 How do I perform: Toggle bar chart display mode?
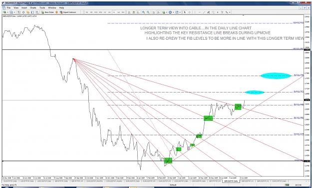pos(129,12)
